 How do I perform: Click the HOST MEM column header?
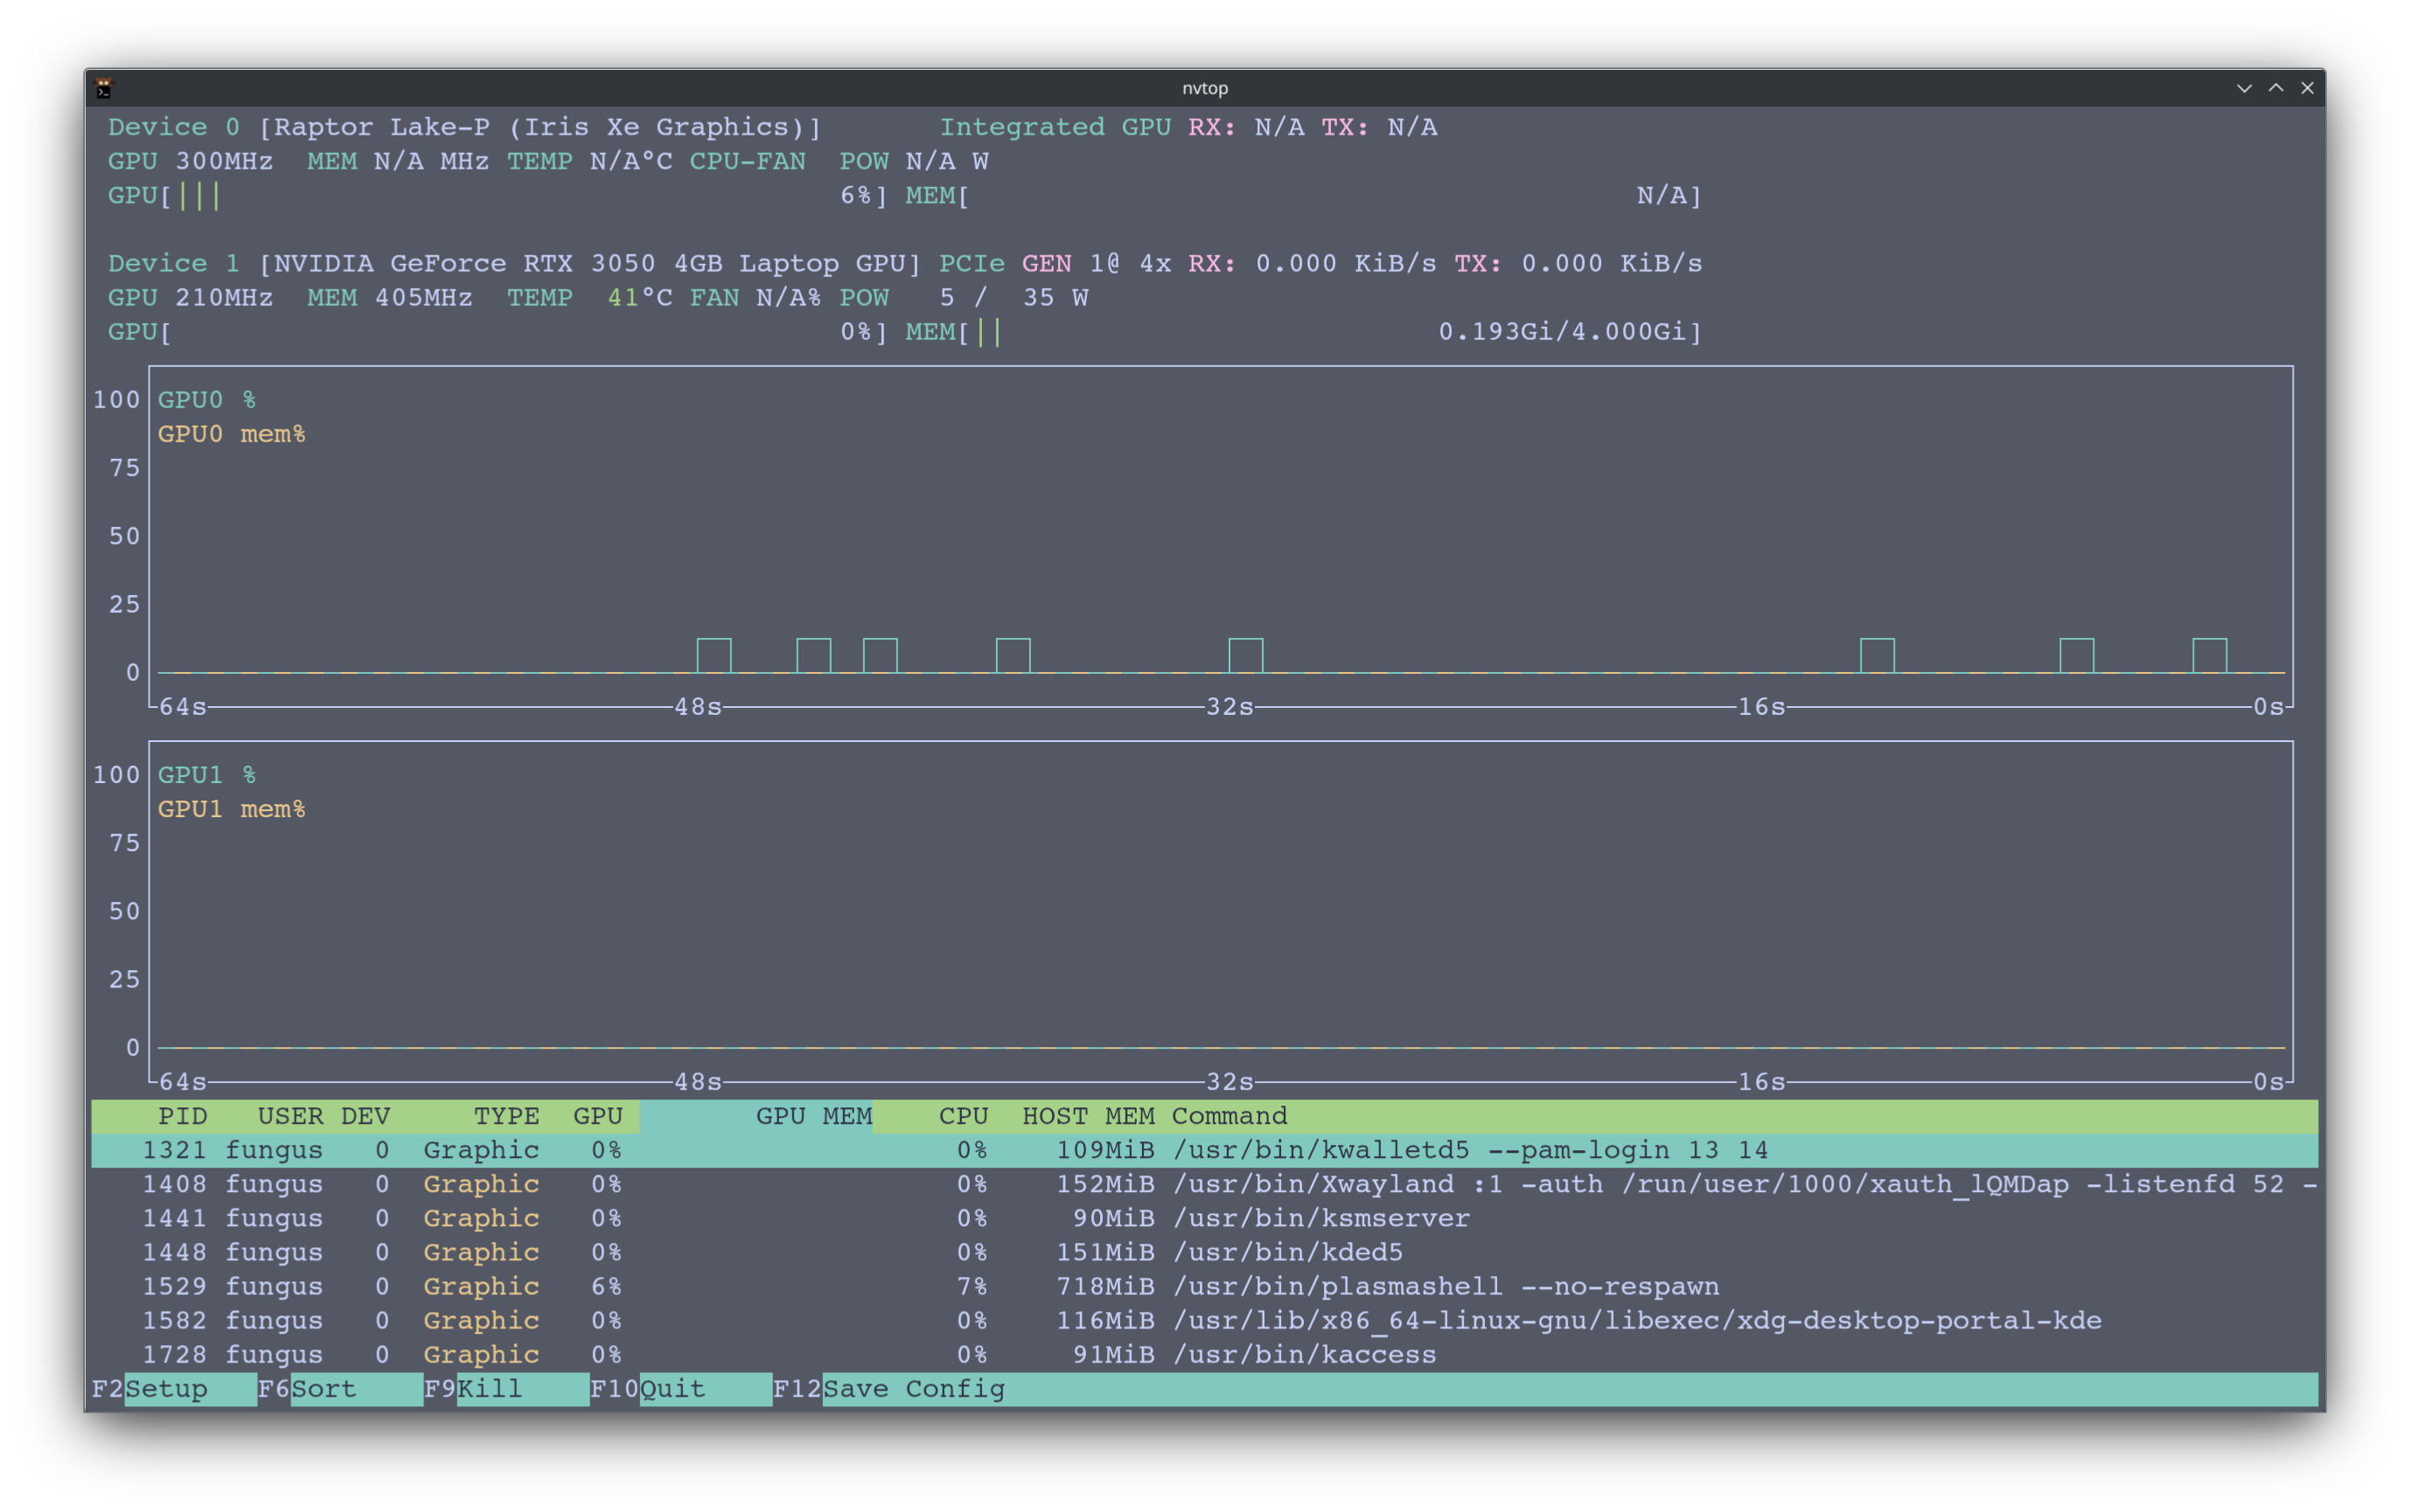[x=1088, y=1116]
